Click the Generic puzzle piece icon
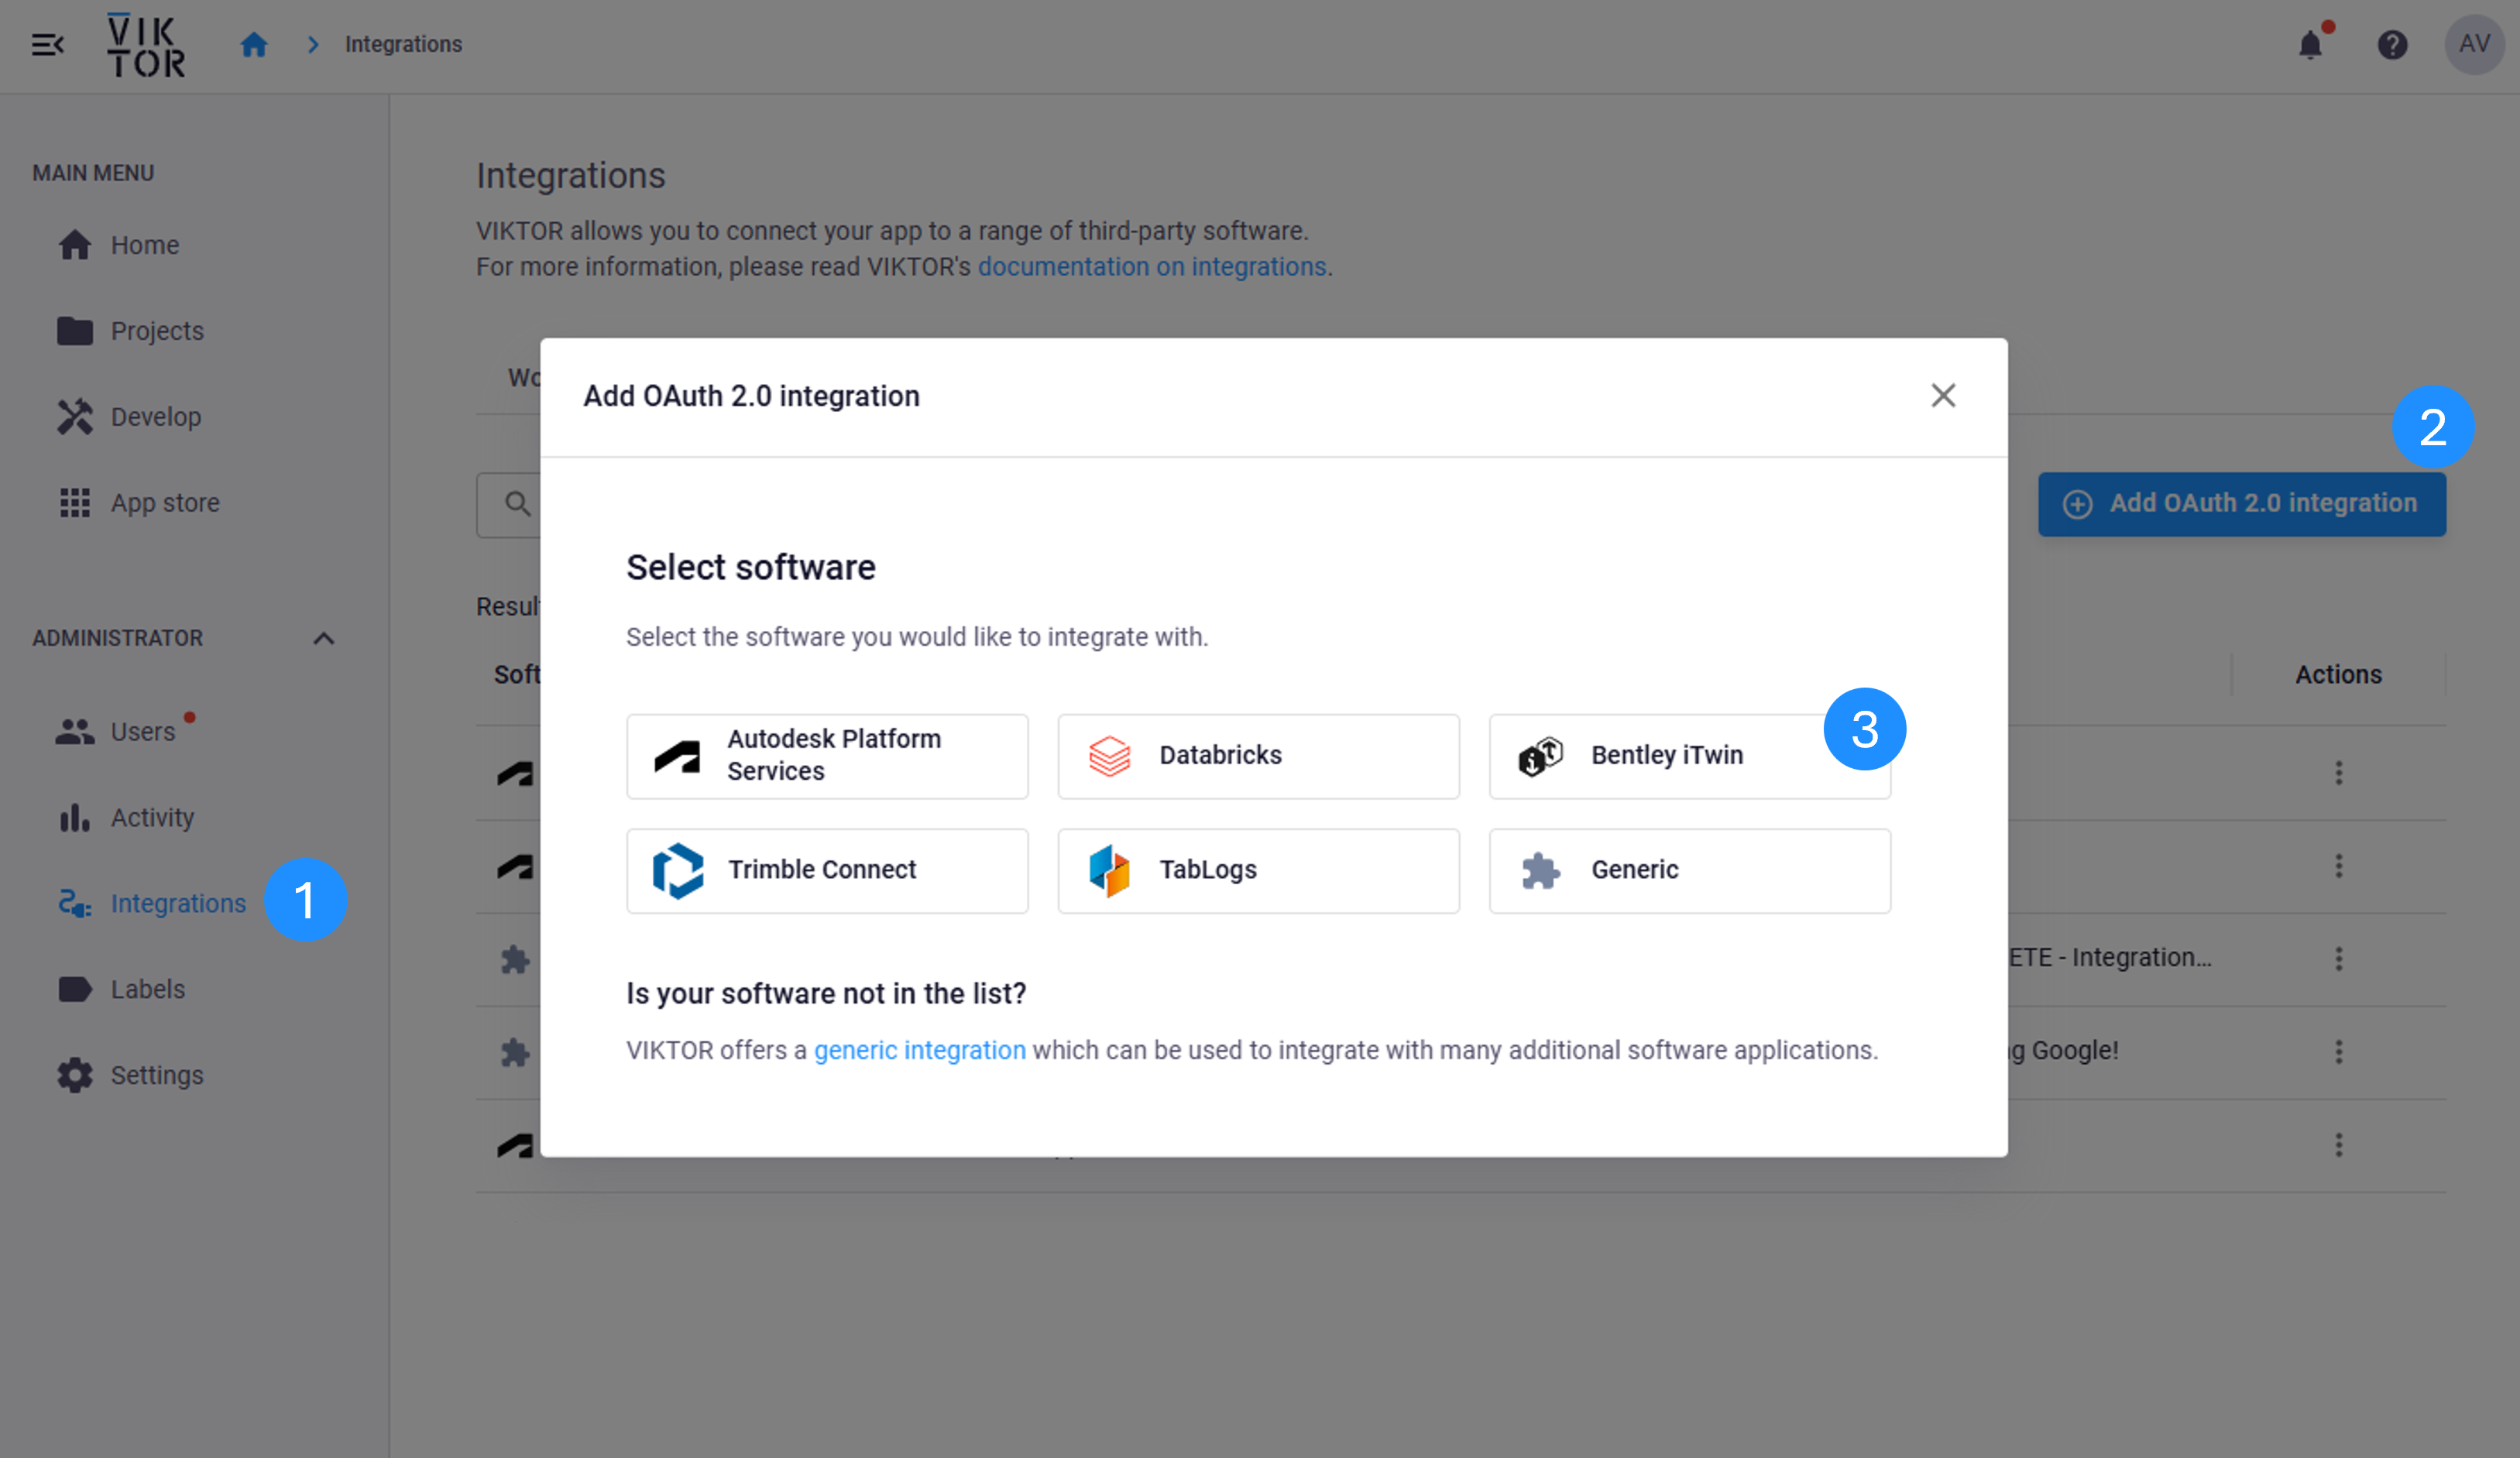 click(x=1540, y=871)
